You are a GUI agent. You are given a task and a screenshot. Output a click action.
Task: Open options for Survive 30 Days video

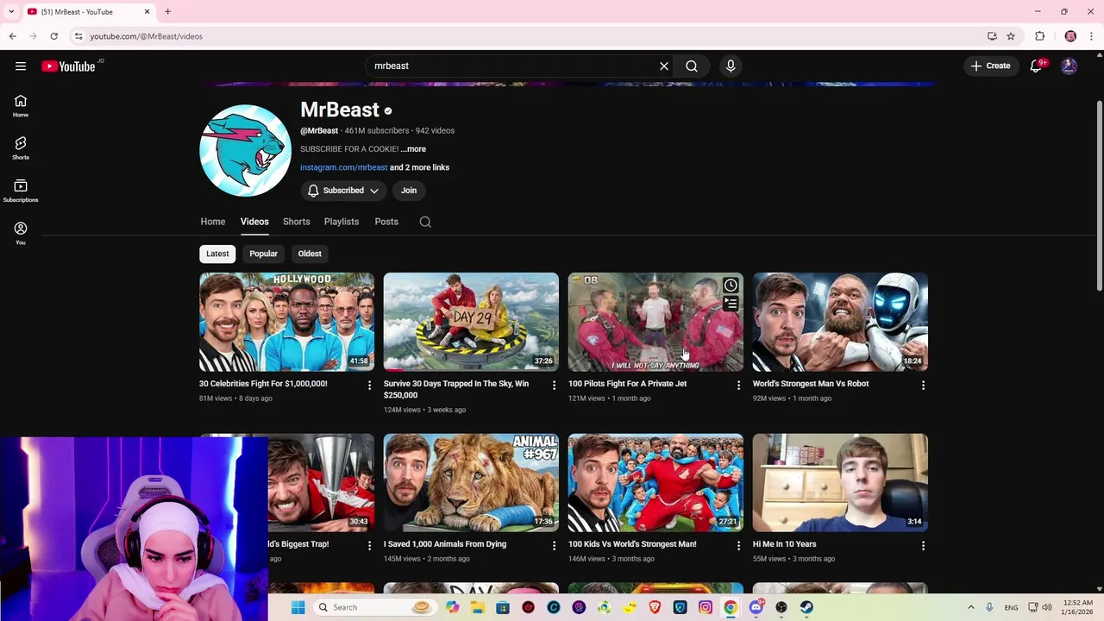[x=554, y=385]
